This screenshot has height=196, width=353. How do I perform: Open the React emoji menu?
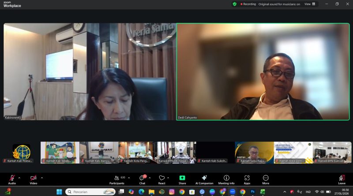[162, 179]
